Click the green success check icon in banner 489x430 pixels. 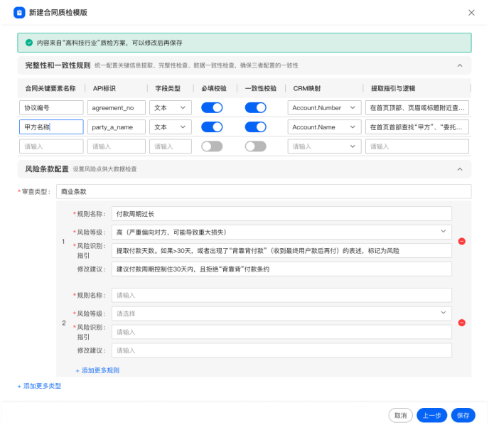tap(29, 43)
